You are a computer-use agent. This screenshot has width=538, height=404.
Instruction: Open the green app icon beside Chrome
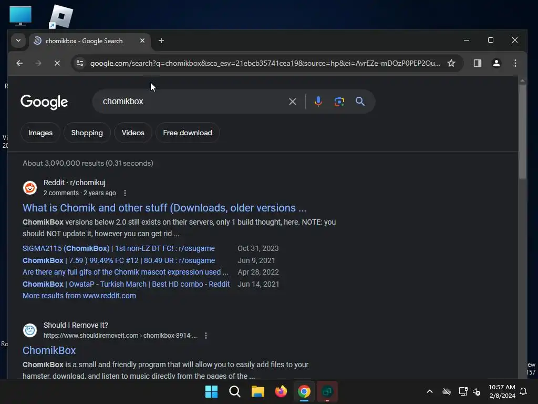327,391
